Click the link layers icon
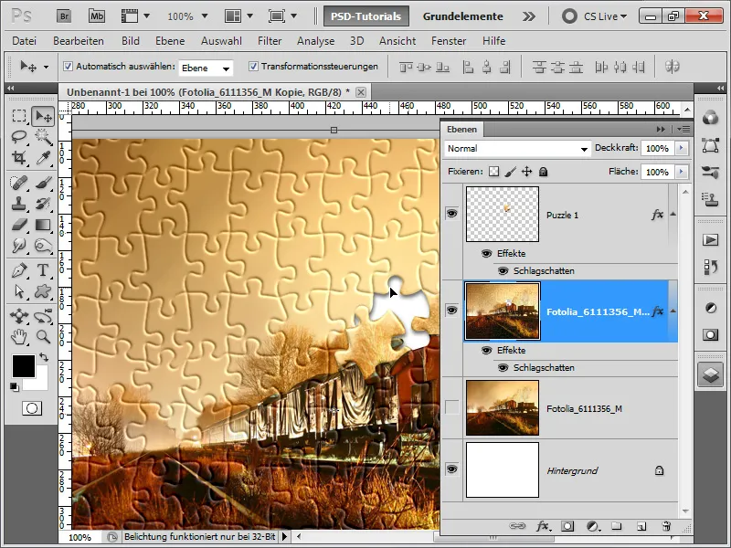This screenshot has width=731, height=548. [x=517, y=526]
